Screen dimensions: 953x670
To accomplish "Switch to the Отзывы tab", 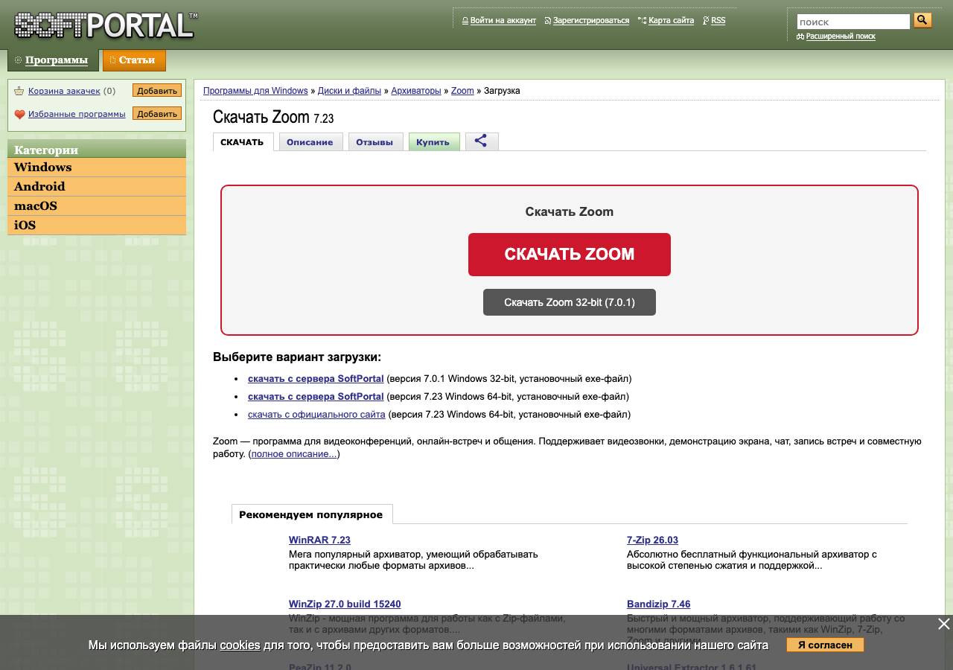I will point(374,141).
